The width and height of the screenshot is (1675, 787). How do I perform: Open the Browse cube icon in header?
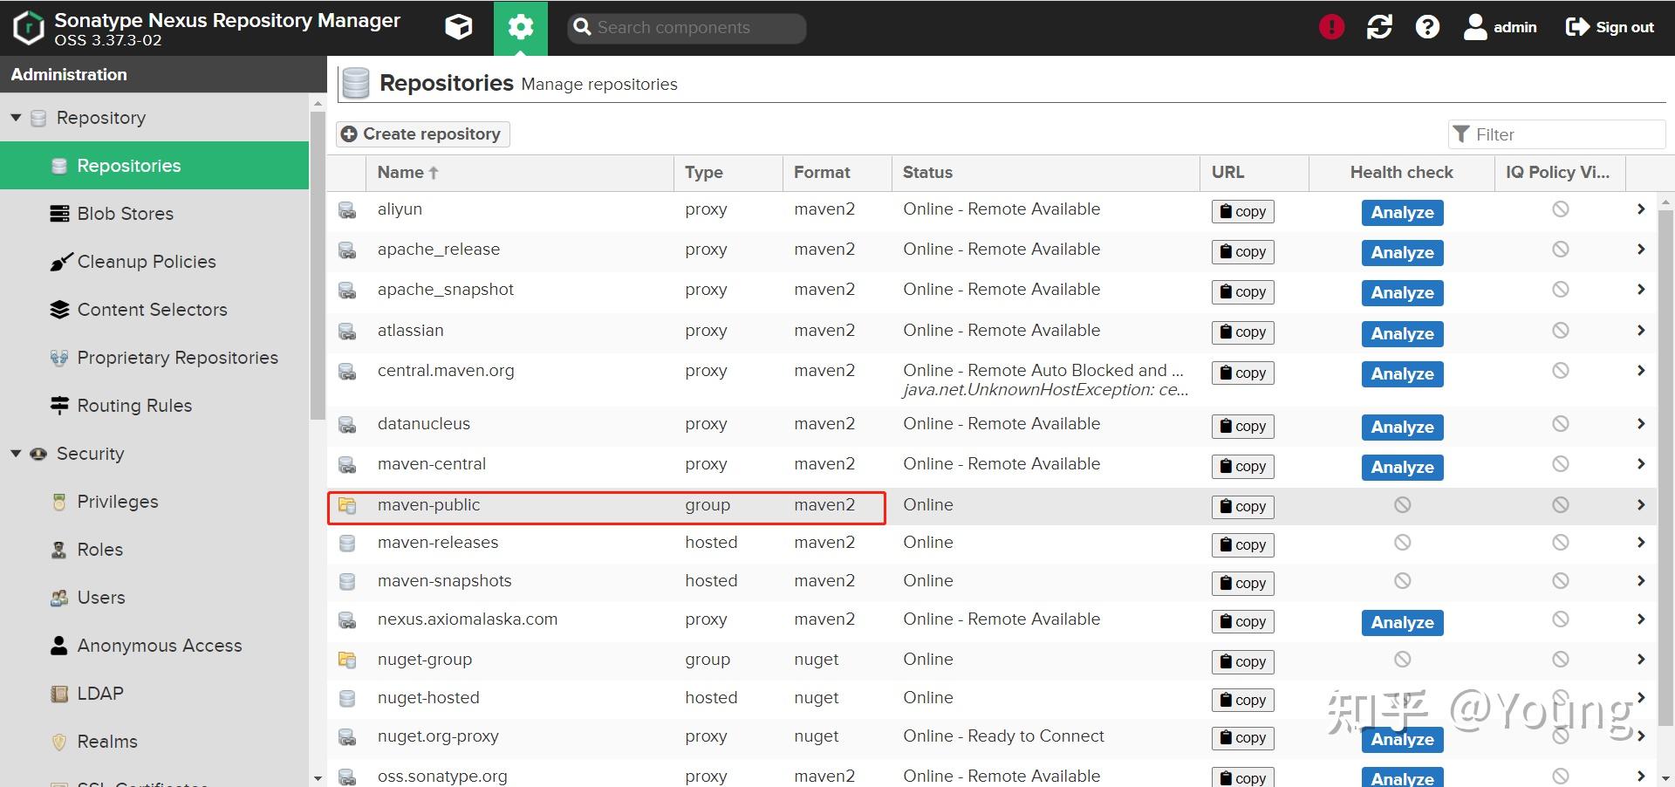point(458,27)
